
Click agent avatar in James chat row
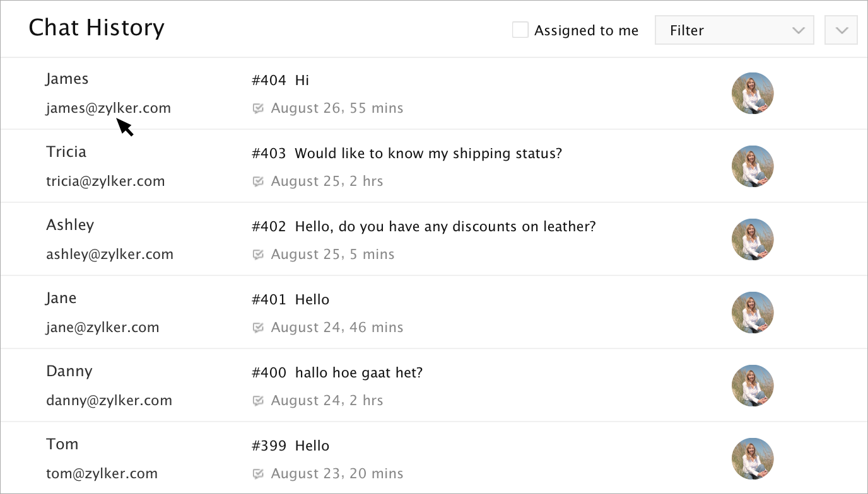pyautogui.click(x=753, y=93)
